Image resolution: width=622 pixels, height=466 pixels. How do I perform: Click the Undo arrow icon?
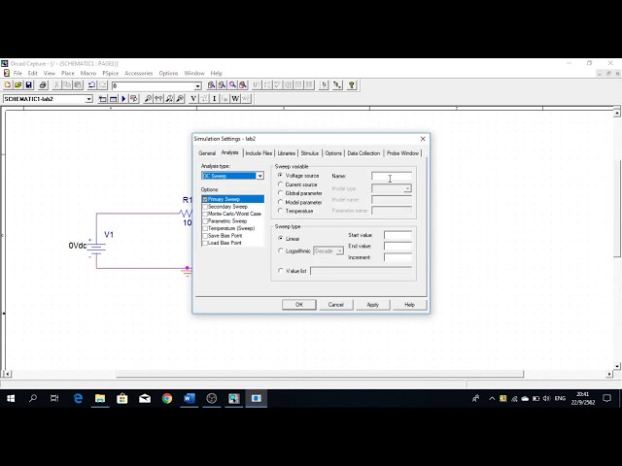(91, 85)
